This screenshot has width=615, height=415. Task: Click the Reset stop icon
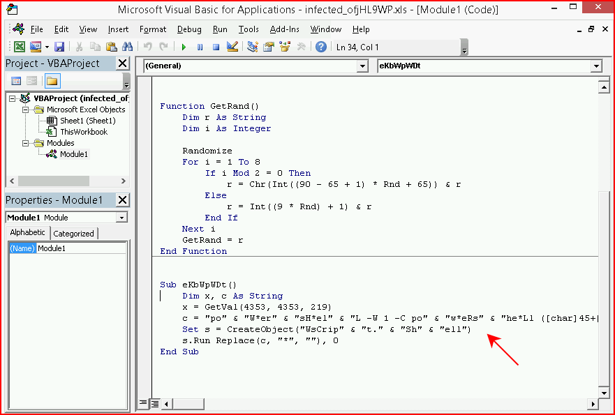pos(216,47)
